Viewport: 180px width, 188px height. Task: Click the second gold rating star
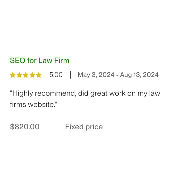(19, 75)
